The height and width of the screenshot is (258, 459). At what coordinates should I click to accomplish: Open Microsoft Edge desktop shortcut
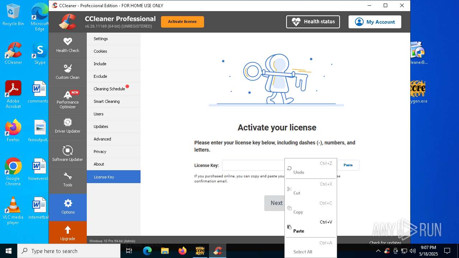tap(40, 17)
